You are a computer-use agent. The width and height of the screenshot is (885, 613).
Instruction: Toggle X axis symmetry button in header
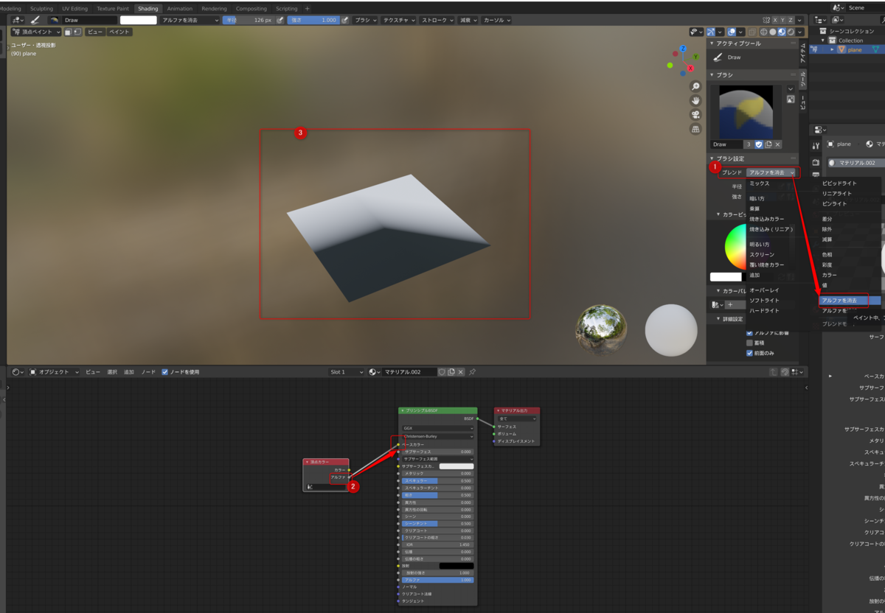776,20
